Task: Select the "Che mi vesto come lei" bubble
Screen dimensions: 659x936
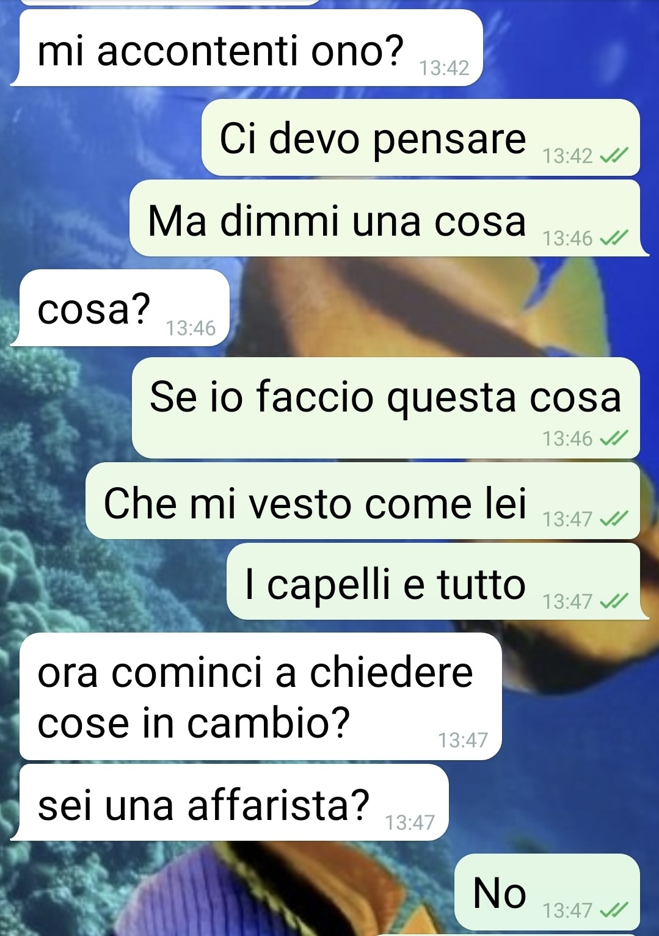Action: (x=363, y=501)
